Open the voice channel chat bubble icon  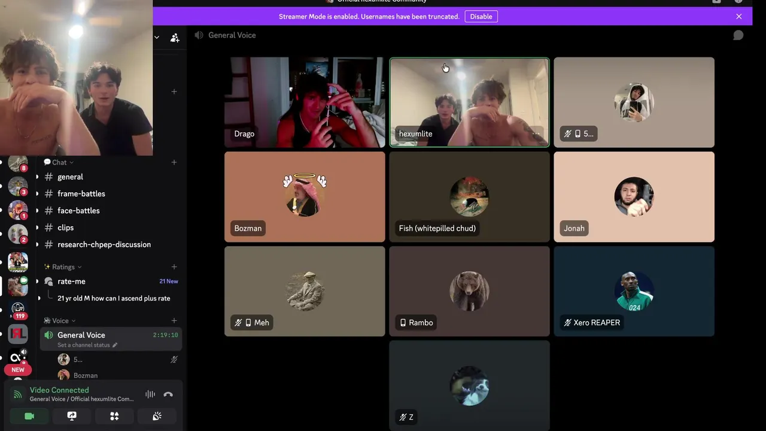pos(738,35)
